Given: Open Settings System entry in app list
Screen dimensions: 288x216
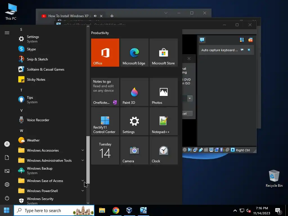Looking at the screenshot, I should tap(51, 39).
